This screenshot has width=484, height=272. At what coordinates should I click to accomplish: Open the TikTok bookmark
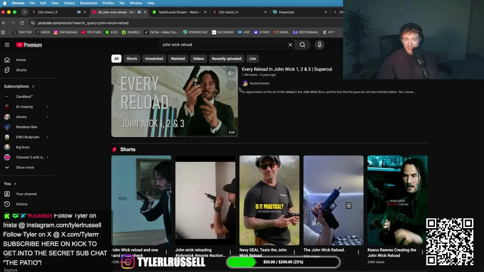point(161,32)
